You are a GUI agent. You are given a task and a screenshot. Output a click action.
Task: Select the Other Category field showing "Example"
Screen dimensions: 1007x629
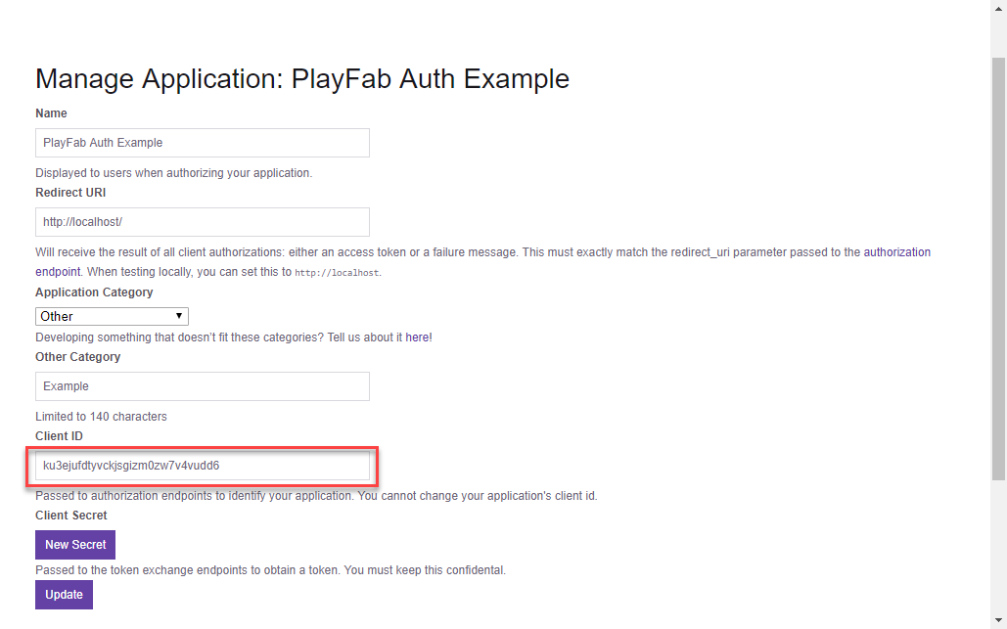202,385
